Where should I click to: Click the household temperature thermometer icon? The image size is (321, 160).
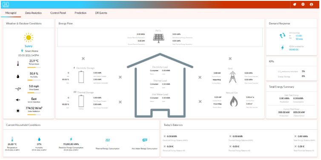click(12, 140)
